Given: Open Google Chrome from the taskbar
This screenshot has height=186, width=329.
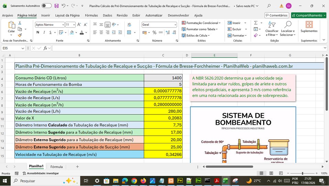Looking at the screenshot, I should coord(134,181).
